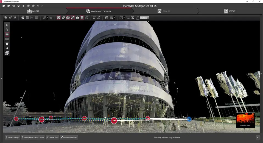Click the limit box cube icon

[x=121, y=18]
